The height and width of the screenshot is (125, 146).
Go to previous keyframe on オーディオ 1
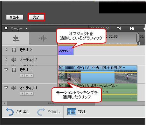pos(22,94)
